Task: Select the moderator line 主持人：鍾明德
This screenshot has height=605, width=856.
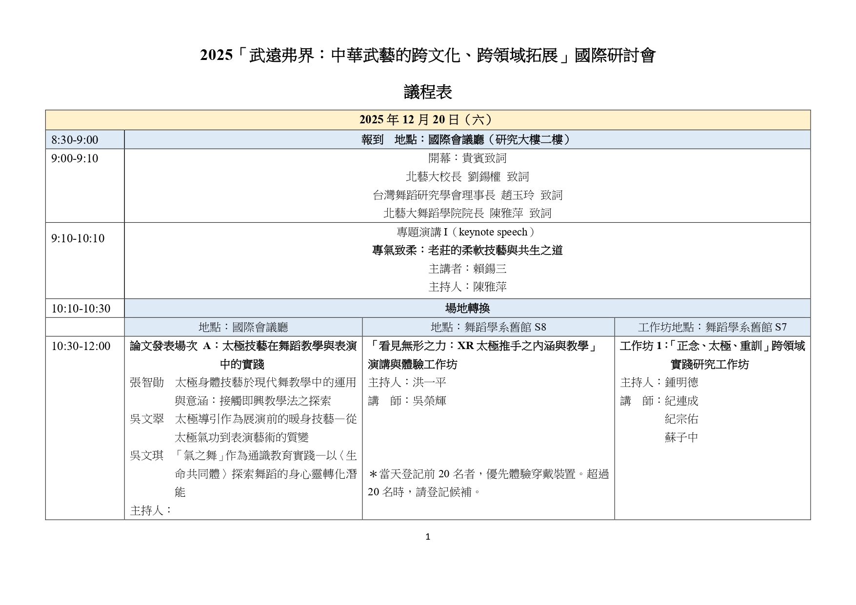Action: [659, 383]
